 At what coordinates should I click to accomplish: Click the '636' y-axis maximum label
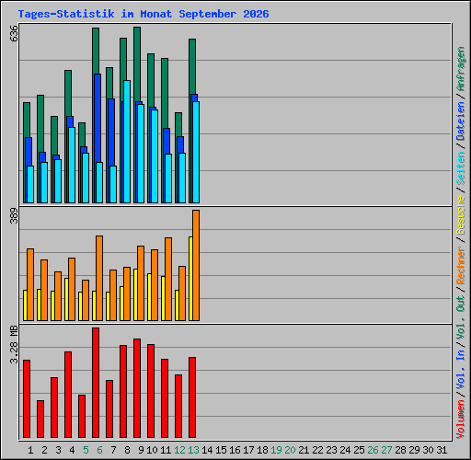[14, 33]
